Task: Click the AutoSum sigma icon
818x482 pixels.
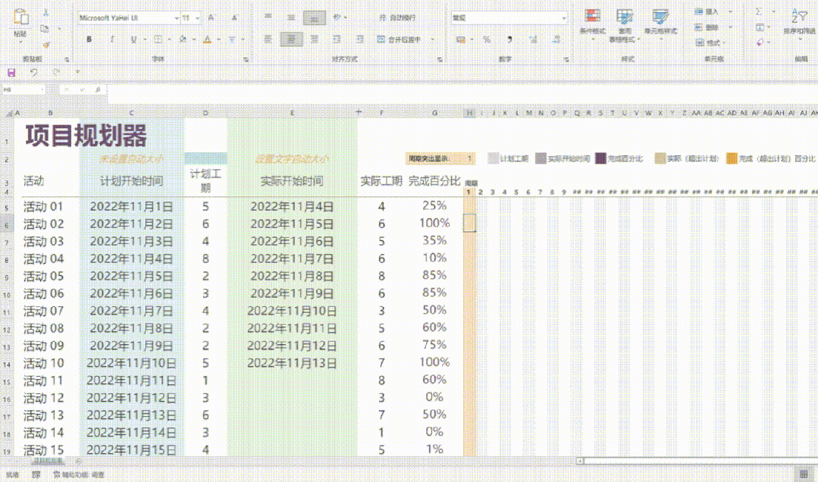Action: point(760,11)
